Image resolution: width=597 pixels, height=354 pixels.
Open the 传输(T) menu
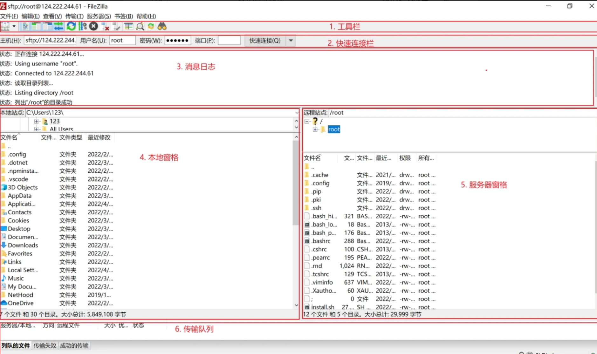click(x=74, y=16)
